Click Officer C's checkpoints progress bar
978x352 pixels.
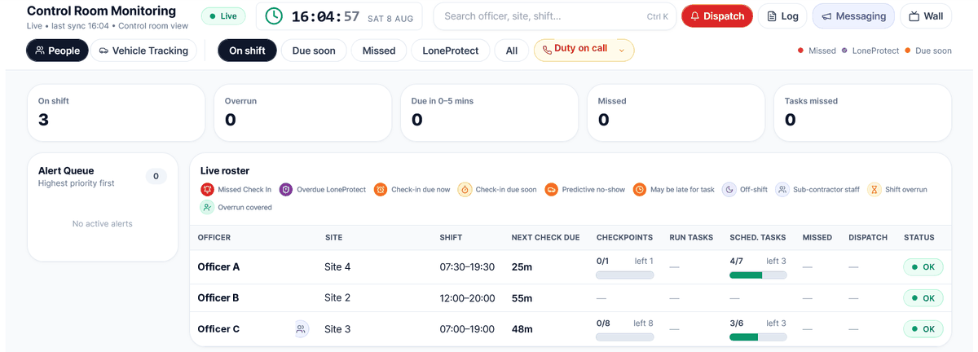coord(625,337)
